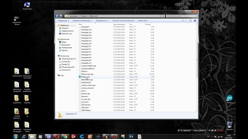
Task: Sort by the Имя column header
Action: point(80,24)
